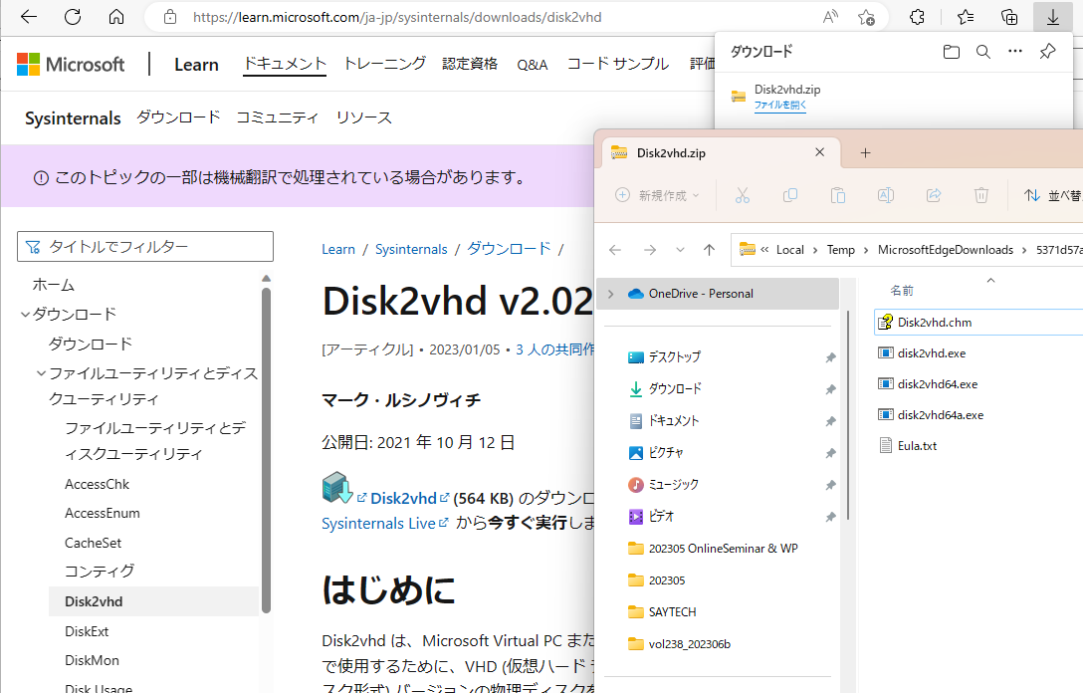Toggle the add-to-favorites star in address bar

tap(866, 17)
